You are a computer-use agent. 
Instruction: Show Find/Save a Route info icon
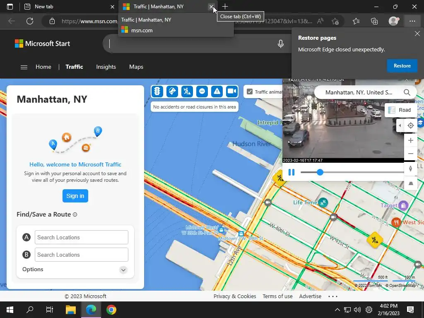75,214
